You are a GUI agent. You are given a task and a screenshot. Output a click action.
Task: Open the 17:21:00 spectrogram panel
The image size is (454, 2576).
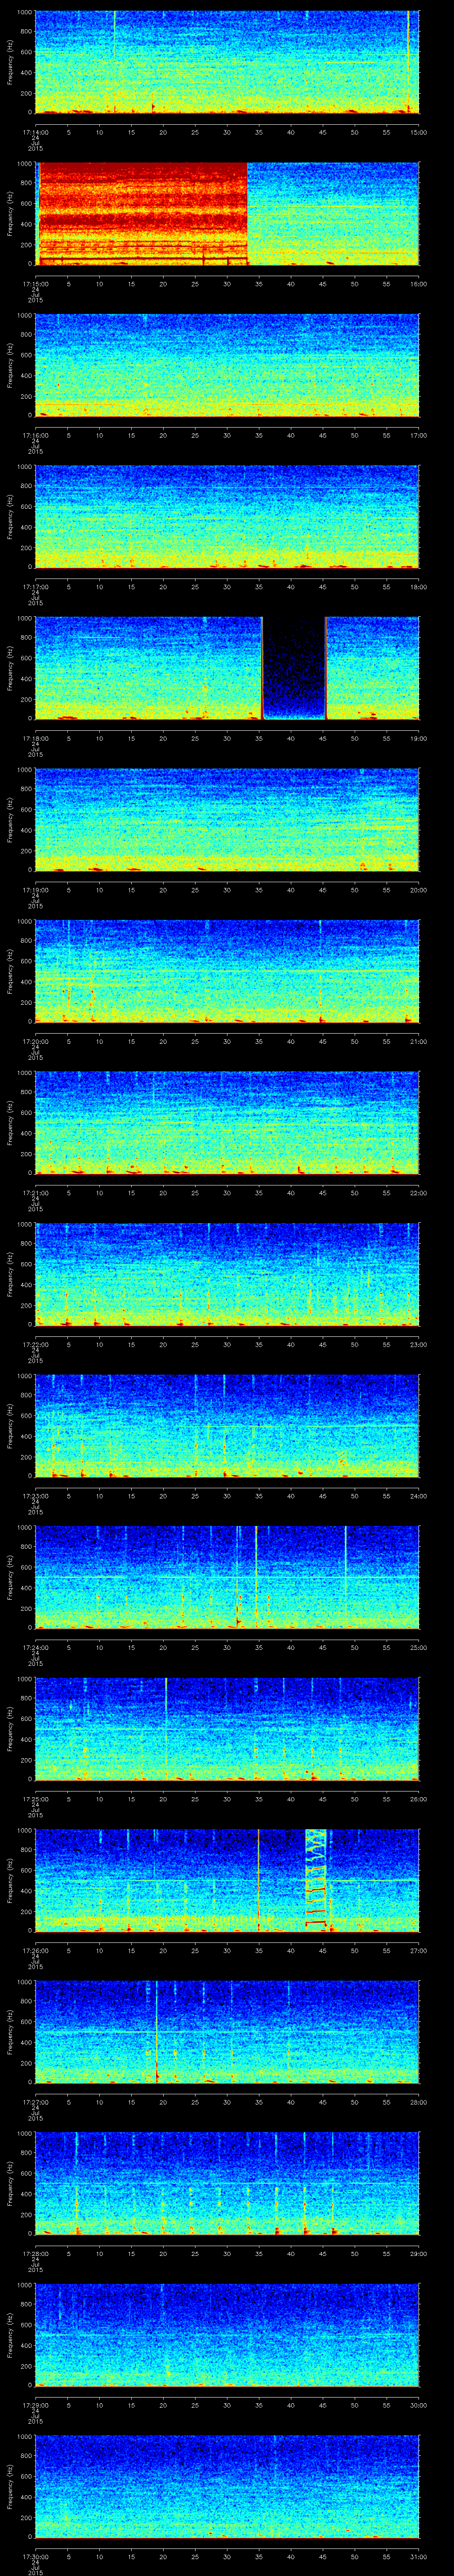tap(227, 1123)
